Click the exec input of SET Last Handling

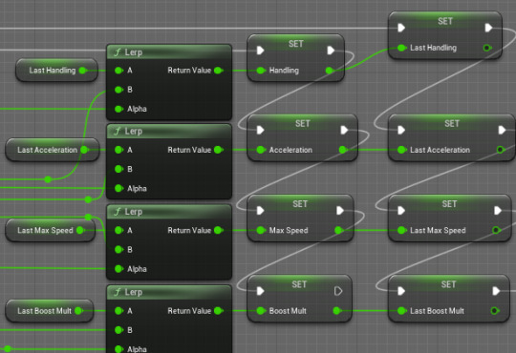click(x=401, y=28)
